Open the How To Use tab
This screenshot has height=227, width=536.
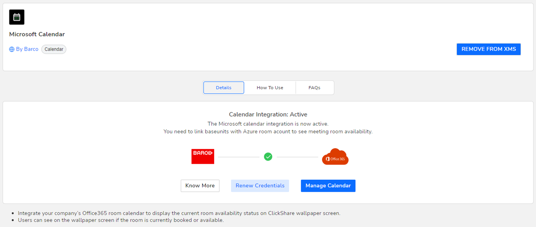click(270, 88)
